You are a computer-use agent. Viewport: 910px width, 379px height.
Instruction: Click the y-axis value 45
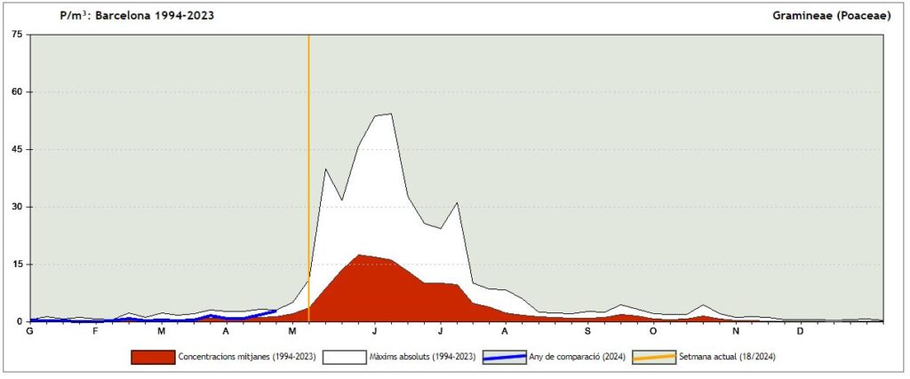pyautogui.click(x=18, y=149)
